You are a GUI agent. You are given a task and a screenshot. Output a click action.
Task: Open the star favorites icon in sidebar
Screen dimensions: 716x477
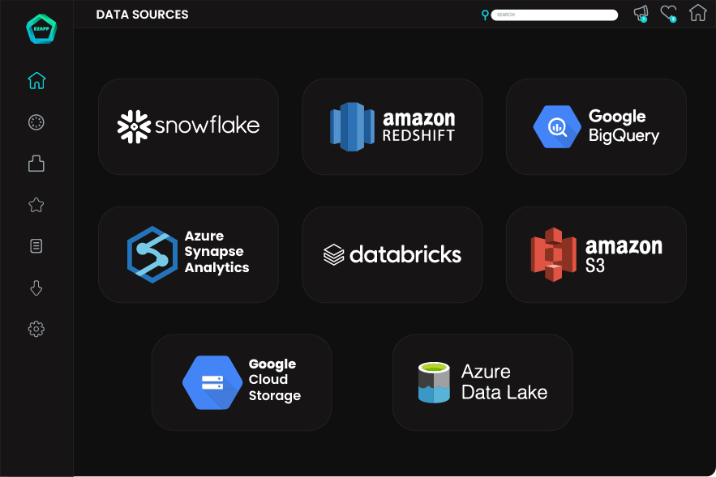tap(36, 205)
